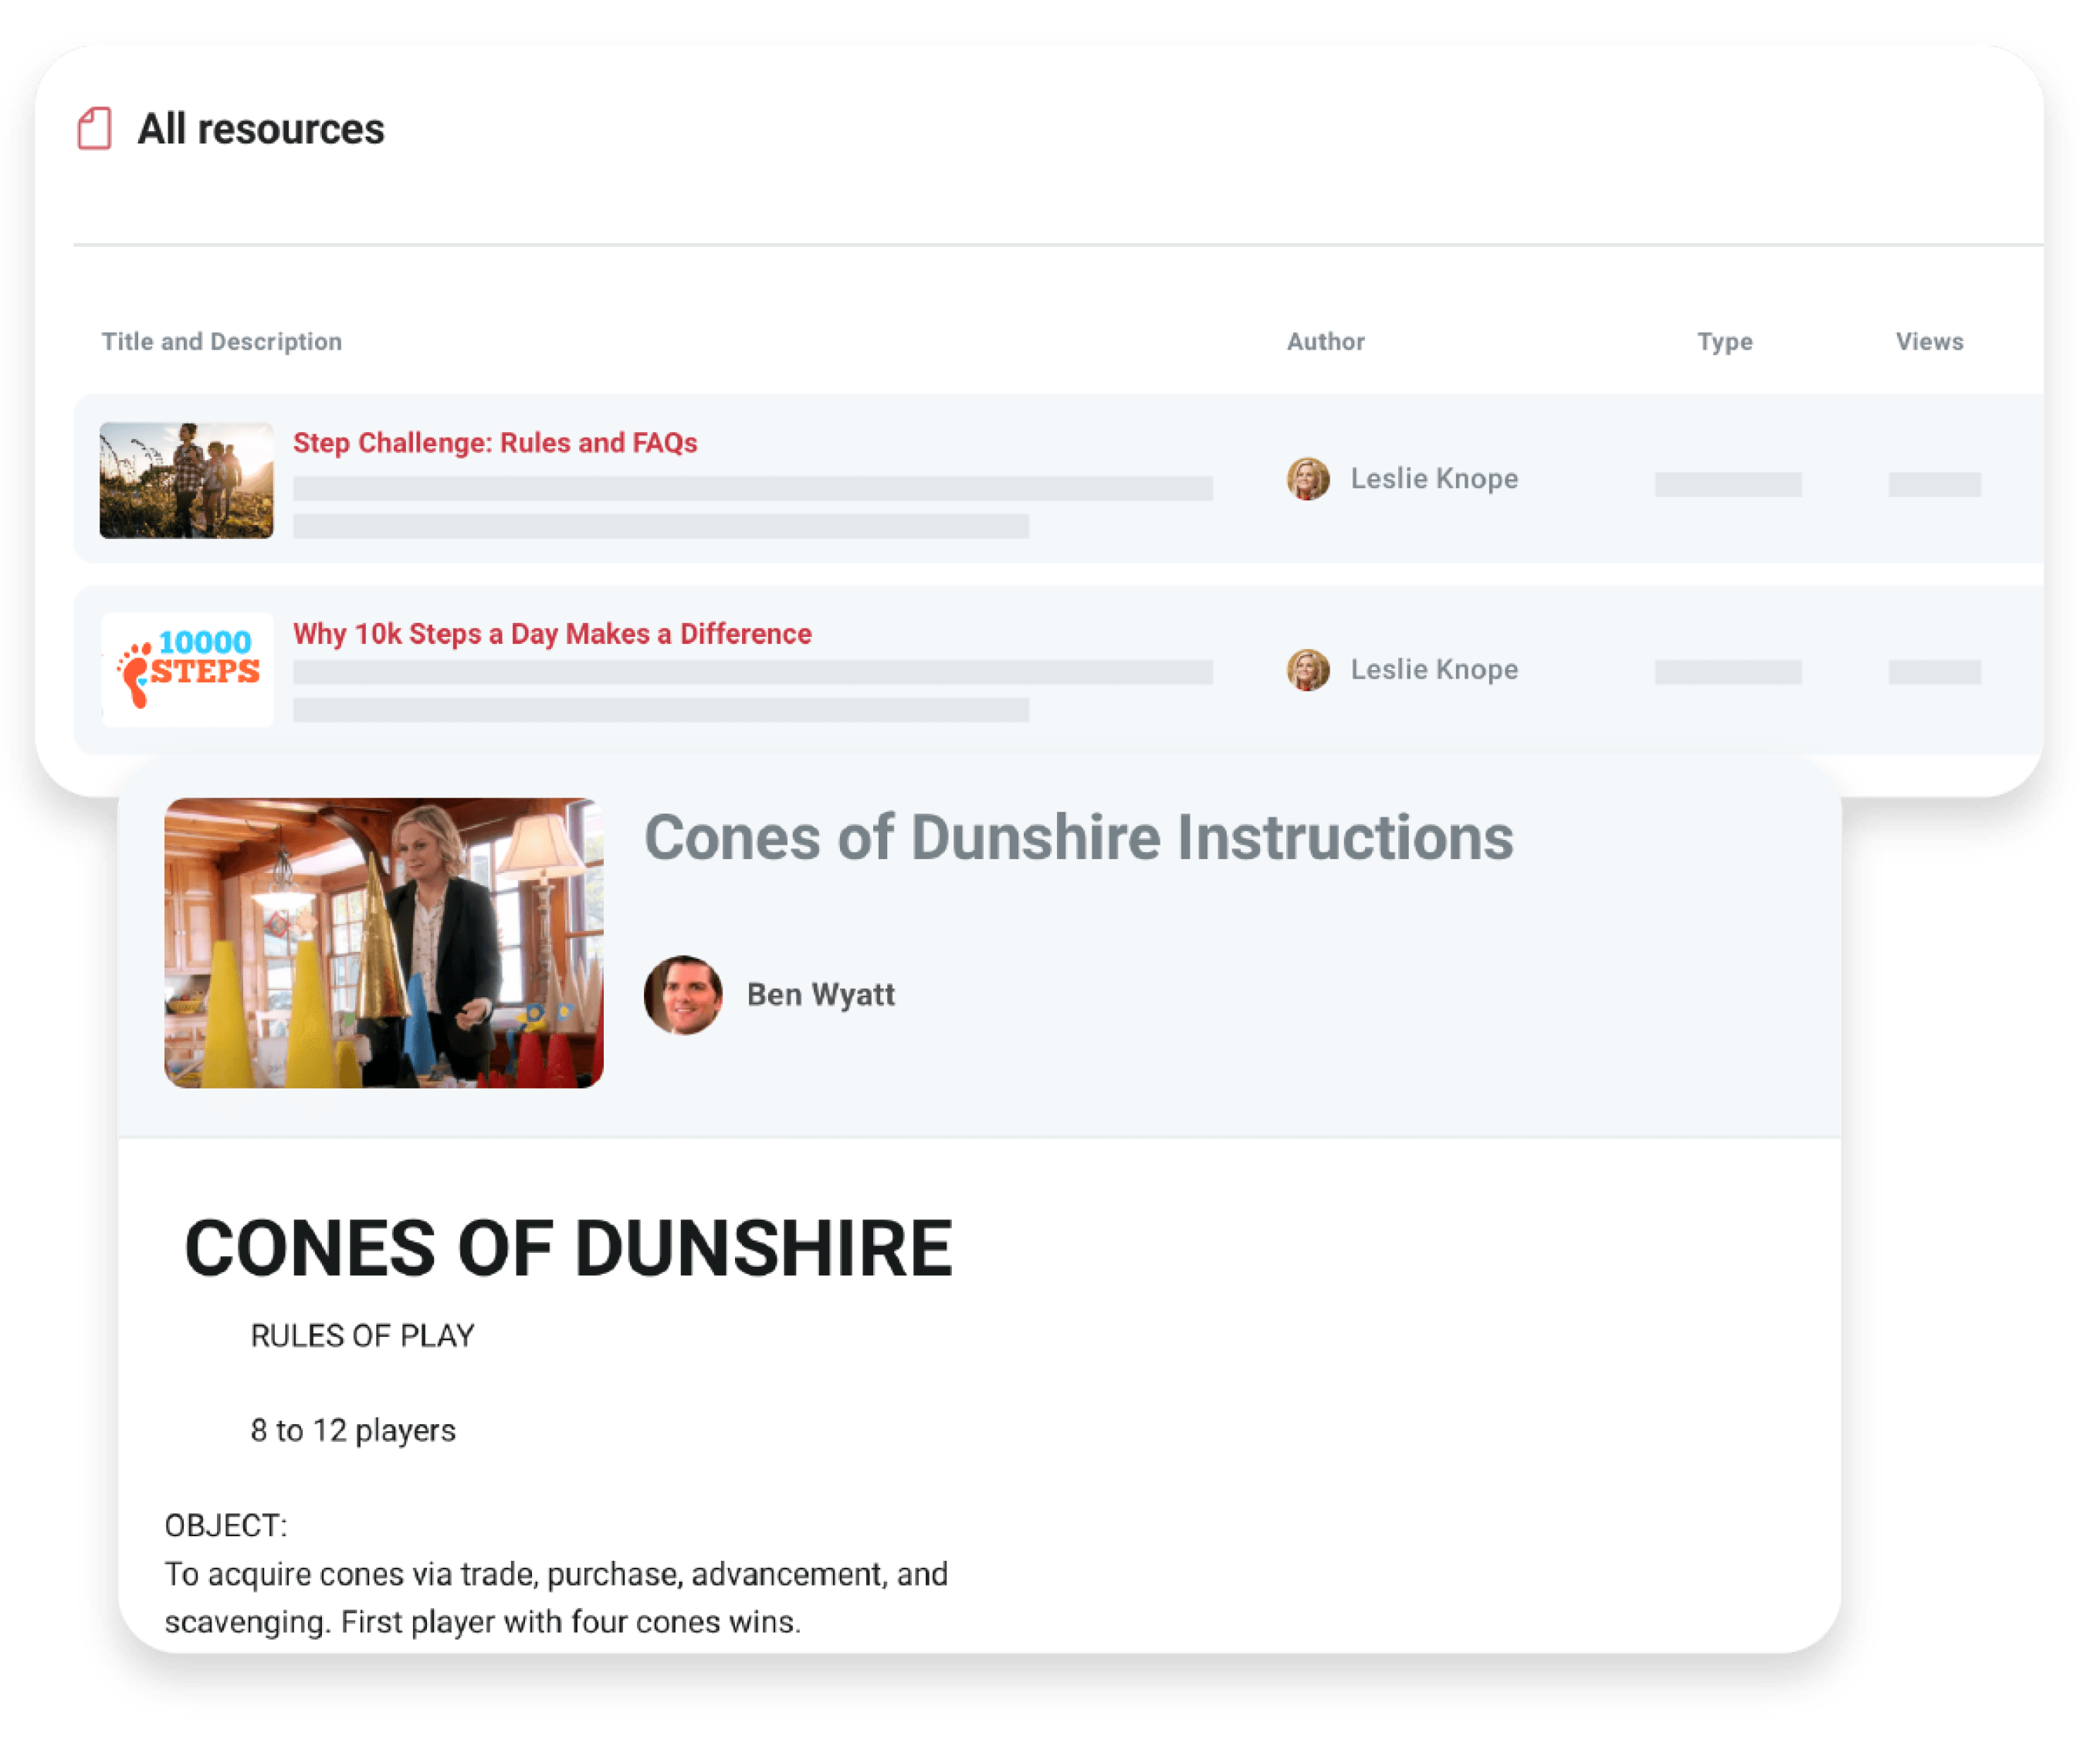Open Why 10k Steps a Day Makes a Difference
2100x1750 pixels.
pyautogui.click(x=552, y=633)
